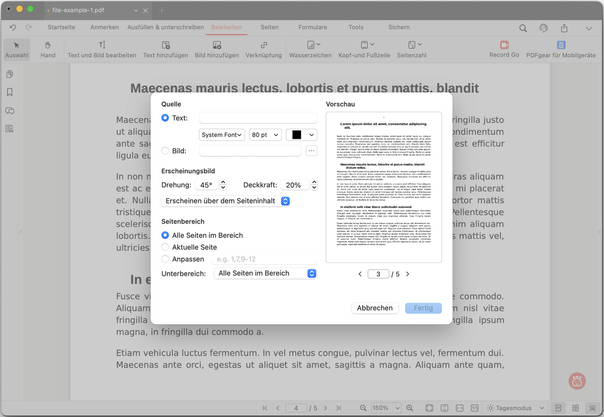The height and width of the screenshot is (417, 604).
Task: Click the Verknüpfung link tool
Action: [263, 49]
